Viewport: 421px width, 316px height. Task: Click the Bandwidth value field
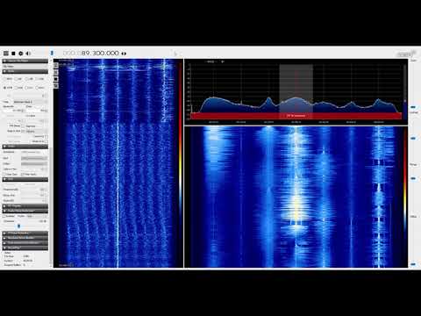pyautogui.click(x=13, y=111)
